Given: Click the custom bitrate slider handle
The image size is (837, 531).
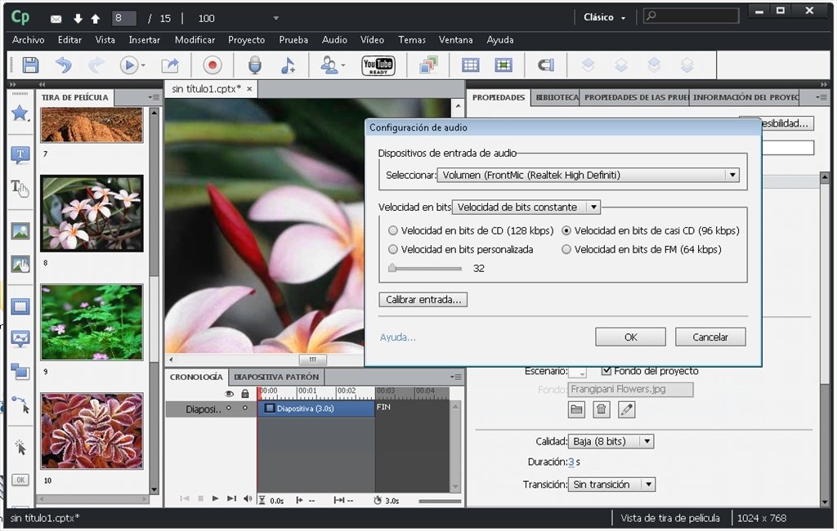Looking at the screenshot, I should pos(392,268).
